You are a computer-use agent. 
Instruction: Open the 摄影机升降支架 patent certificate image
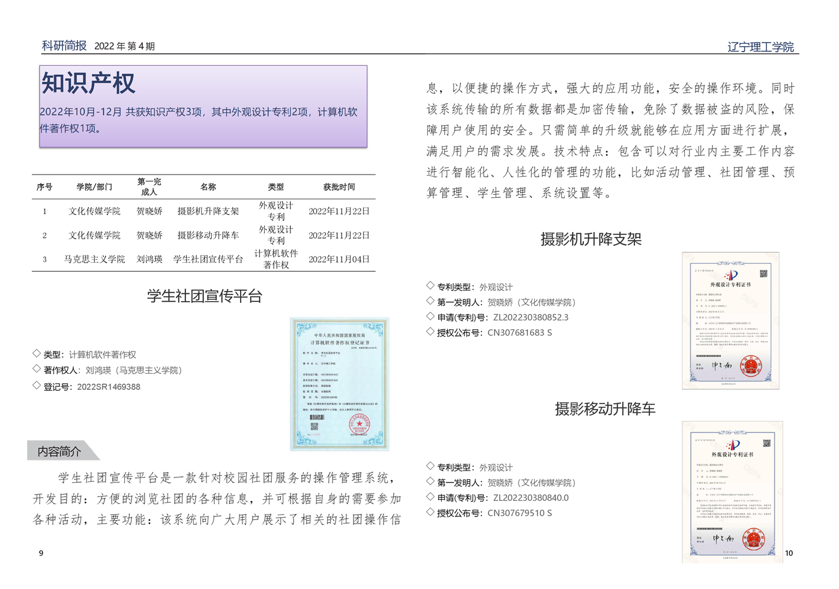tap(730, 321)
